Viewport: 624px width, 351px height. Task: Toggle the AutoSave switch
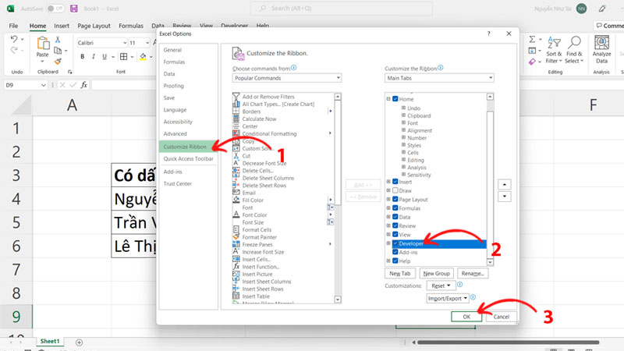click(55, 9)
